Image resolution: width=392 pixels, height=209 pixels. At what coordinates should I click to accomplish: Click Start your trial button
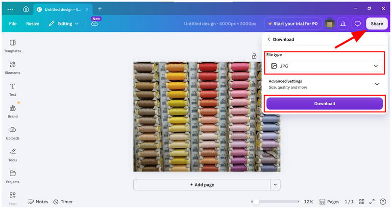coord(293,23)
